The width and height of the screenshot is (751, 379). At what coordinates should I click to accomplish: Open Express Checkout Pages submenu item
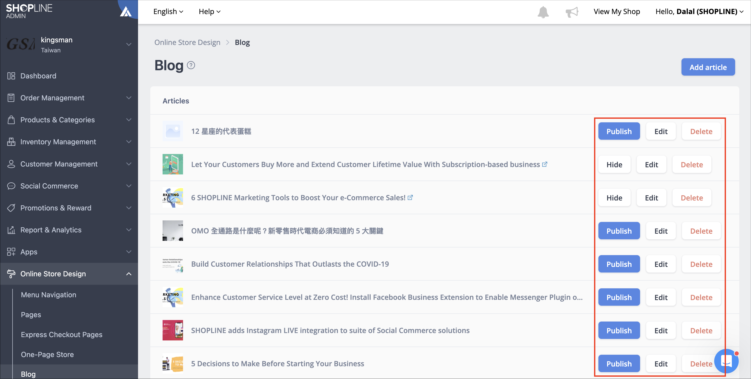(x=62, y=335)
